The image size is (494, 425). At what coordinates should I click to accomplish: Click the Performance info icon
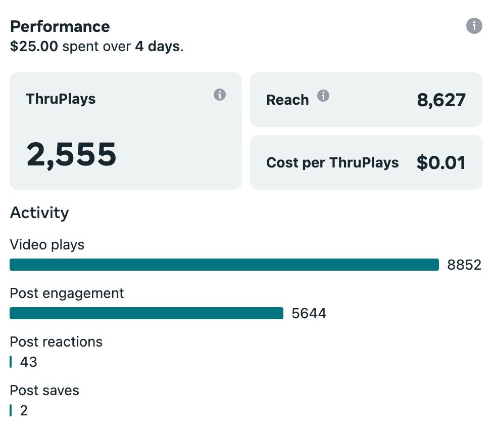click(x=474, y=26)
